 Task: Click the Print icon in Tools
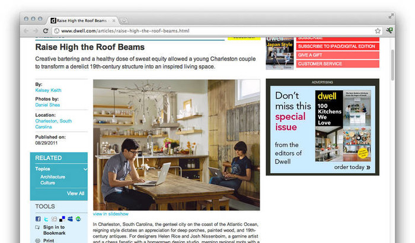(x=38, y=241)
